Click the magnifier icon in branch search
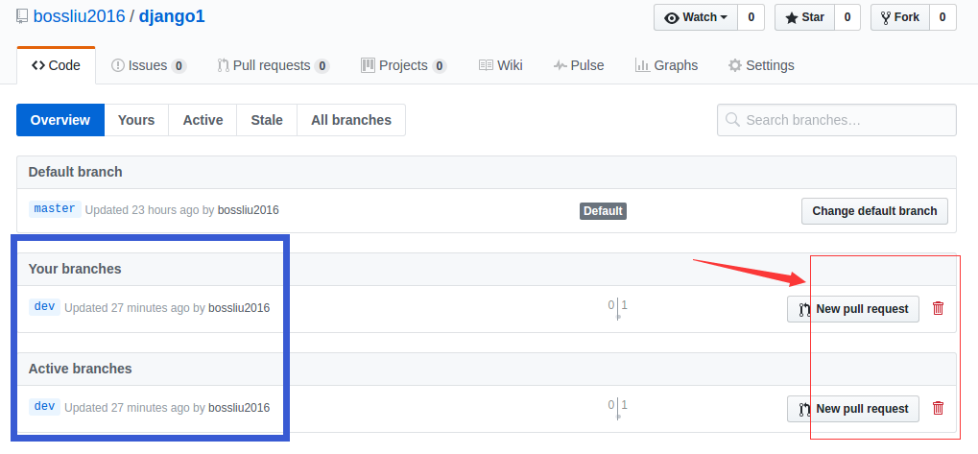This screenshot has width=978, height=454. (x=733, y=120)
